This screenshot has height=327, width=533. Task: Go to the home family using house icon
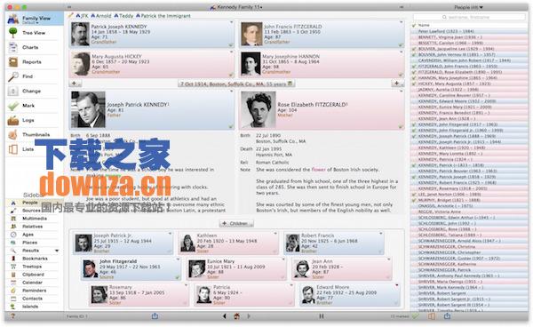pyautogui.click(x=237, y=316)
